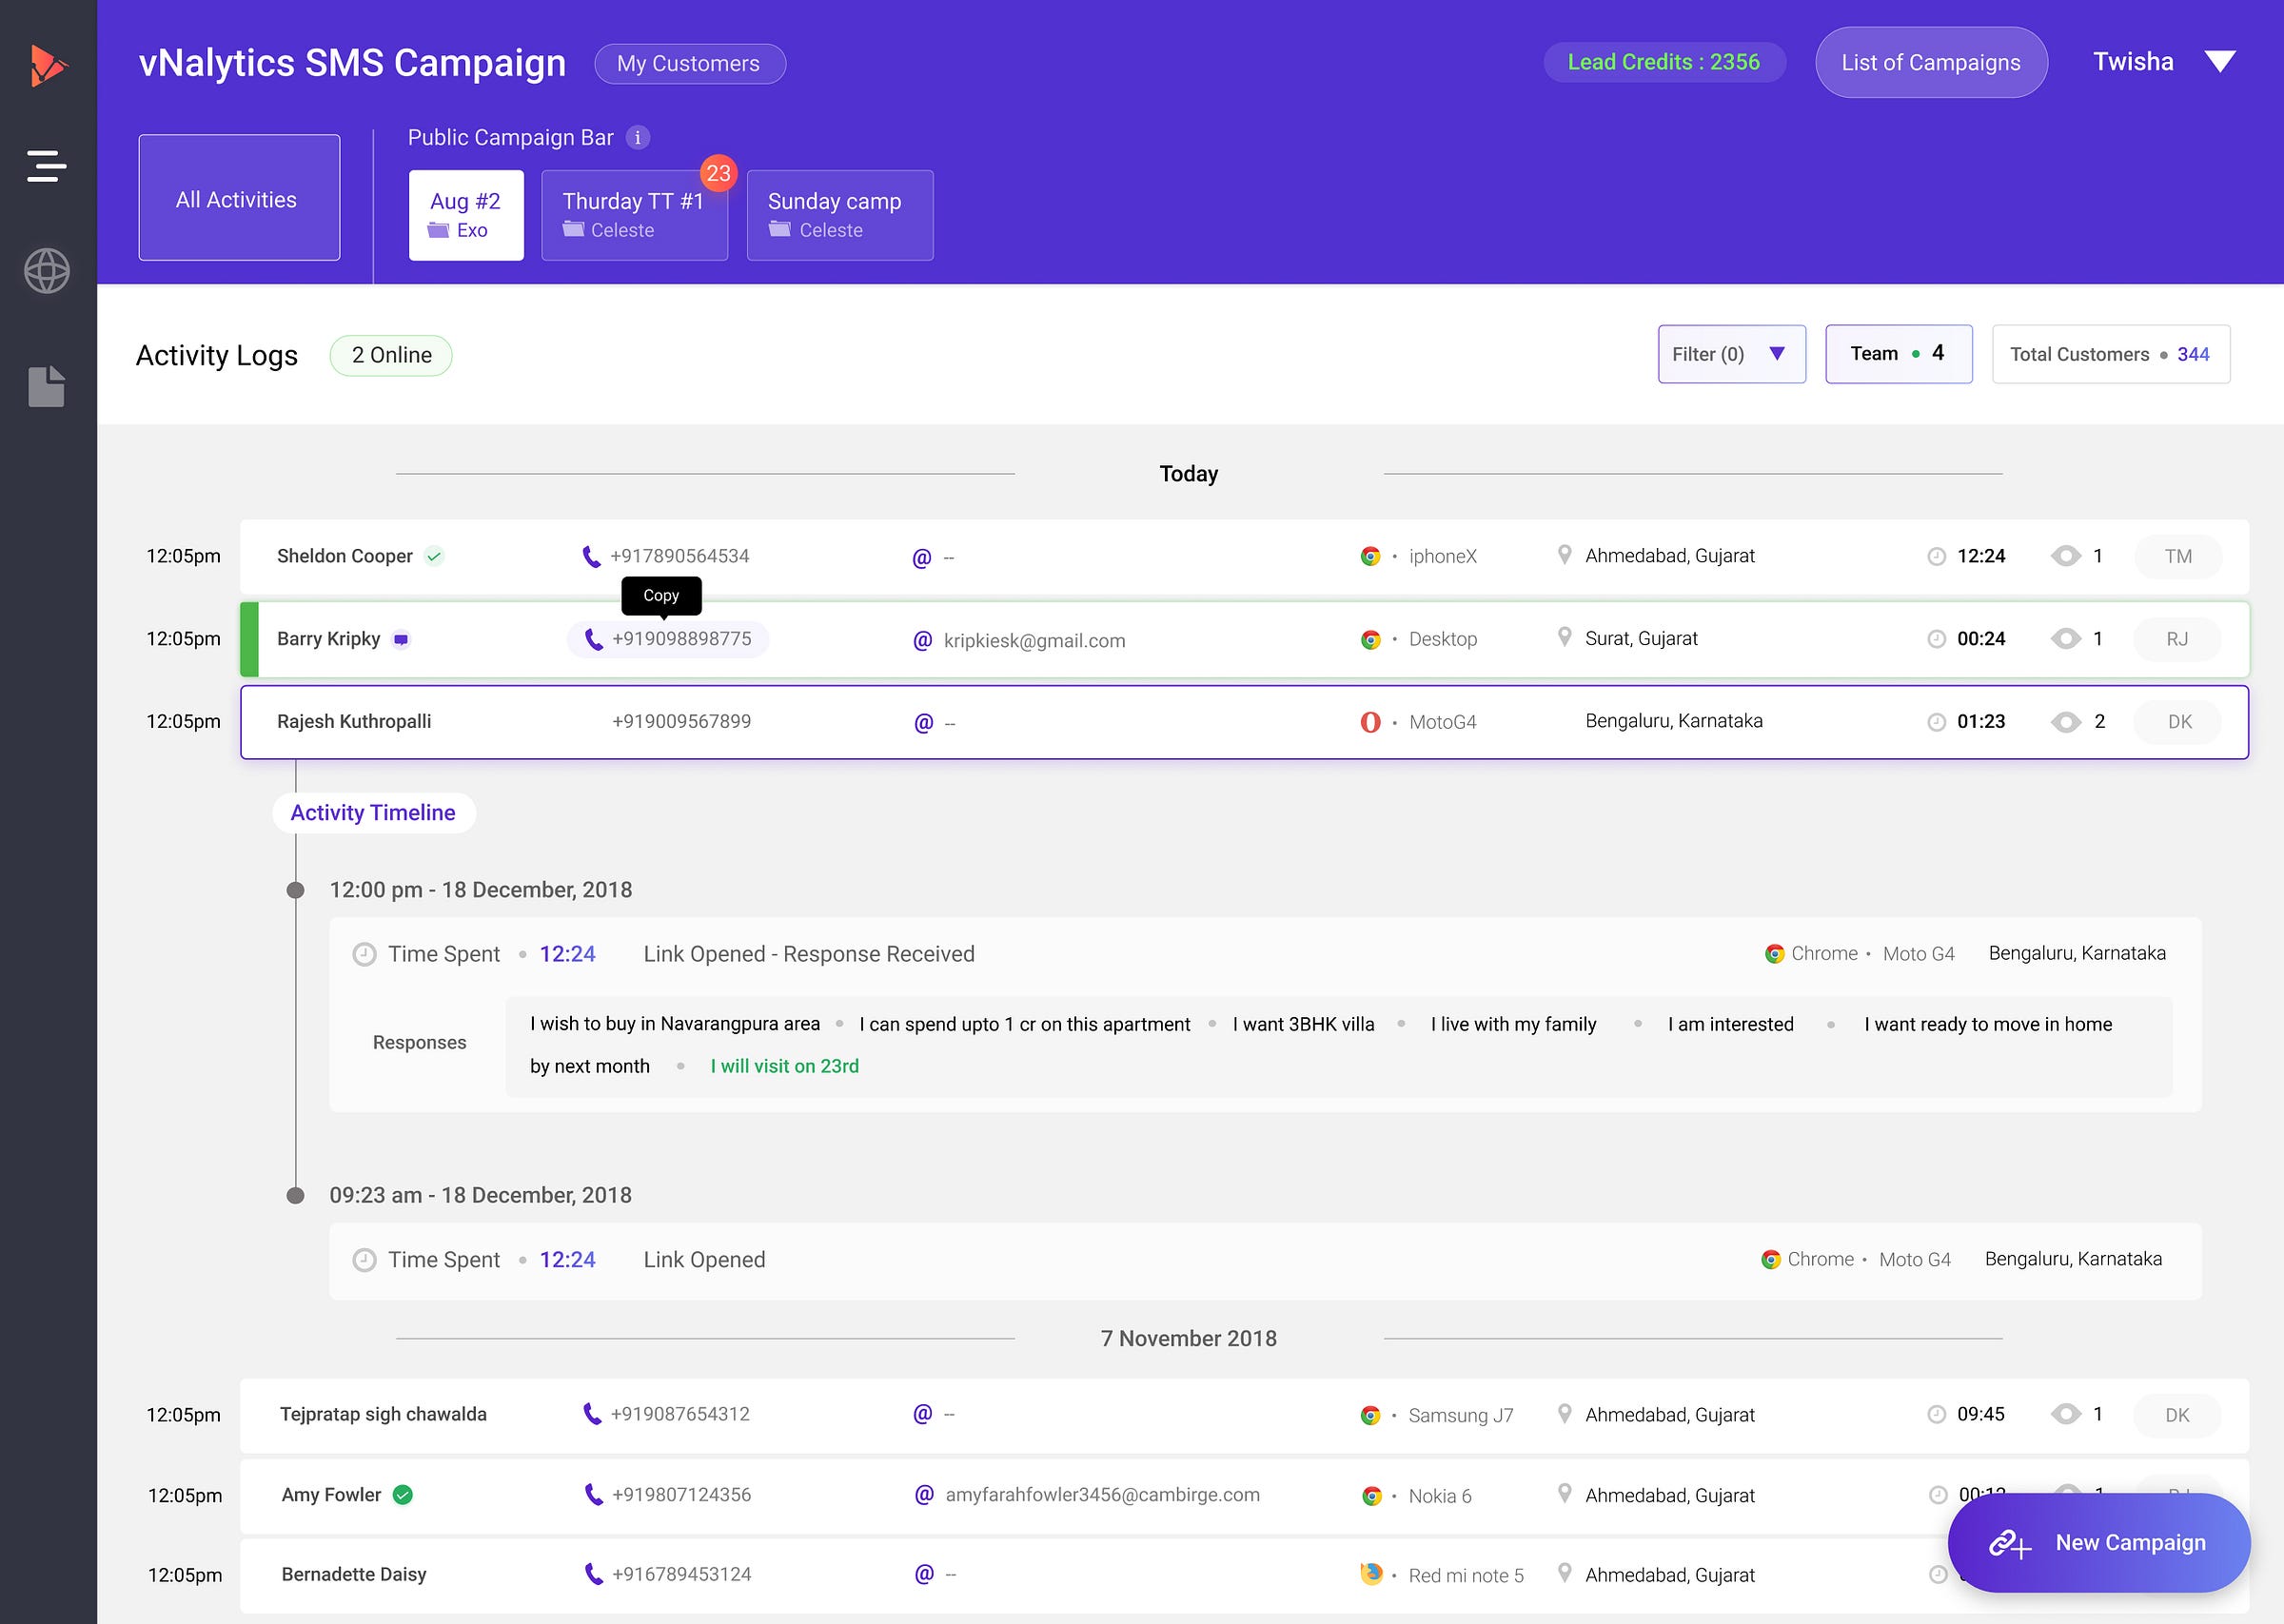Image resolution: width=2284 pixels, height=1624 pixels.
Task: Open the hamburger menu in sidebar
Action: pos(47,165)
